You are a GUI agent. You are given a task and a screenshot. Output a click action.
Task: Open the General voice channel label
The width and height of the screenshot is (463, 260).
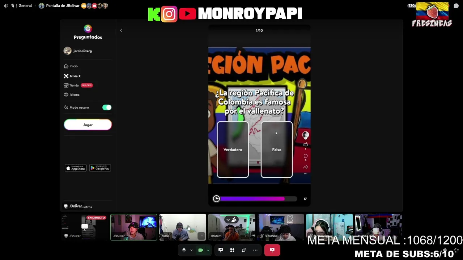pyautogui.click(x=25, y=6)
